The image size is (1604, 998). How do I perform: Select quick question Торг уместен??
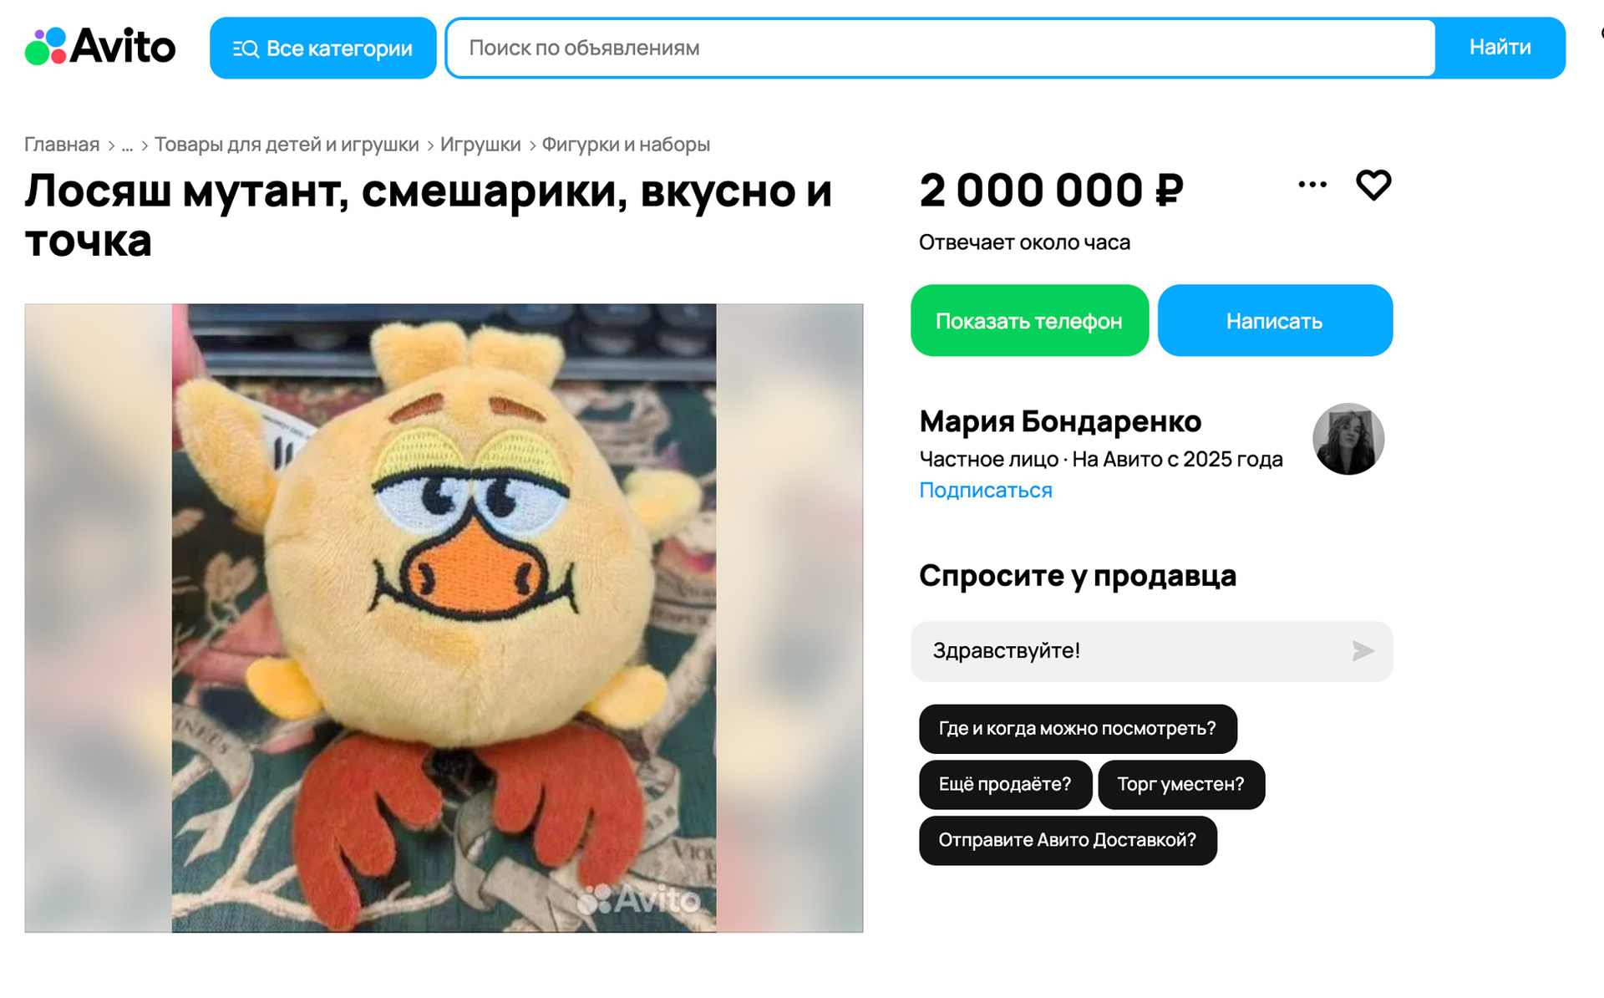pos(1180,784)
